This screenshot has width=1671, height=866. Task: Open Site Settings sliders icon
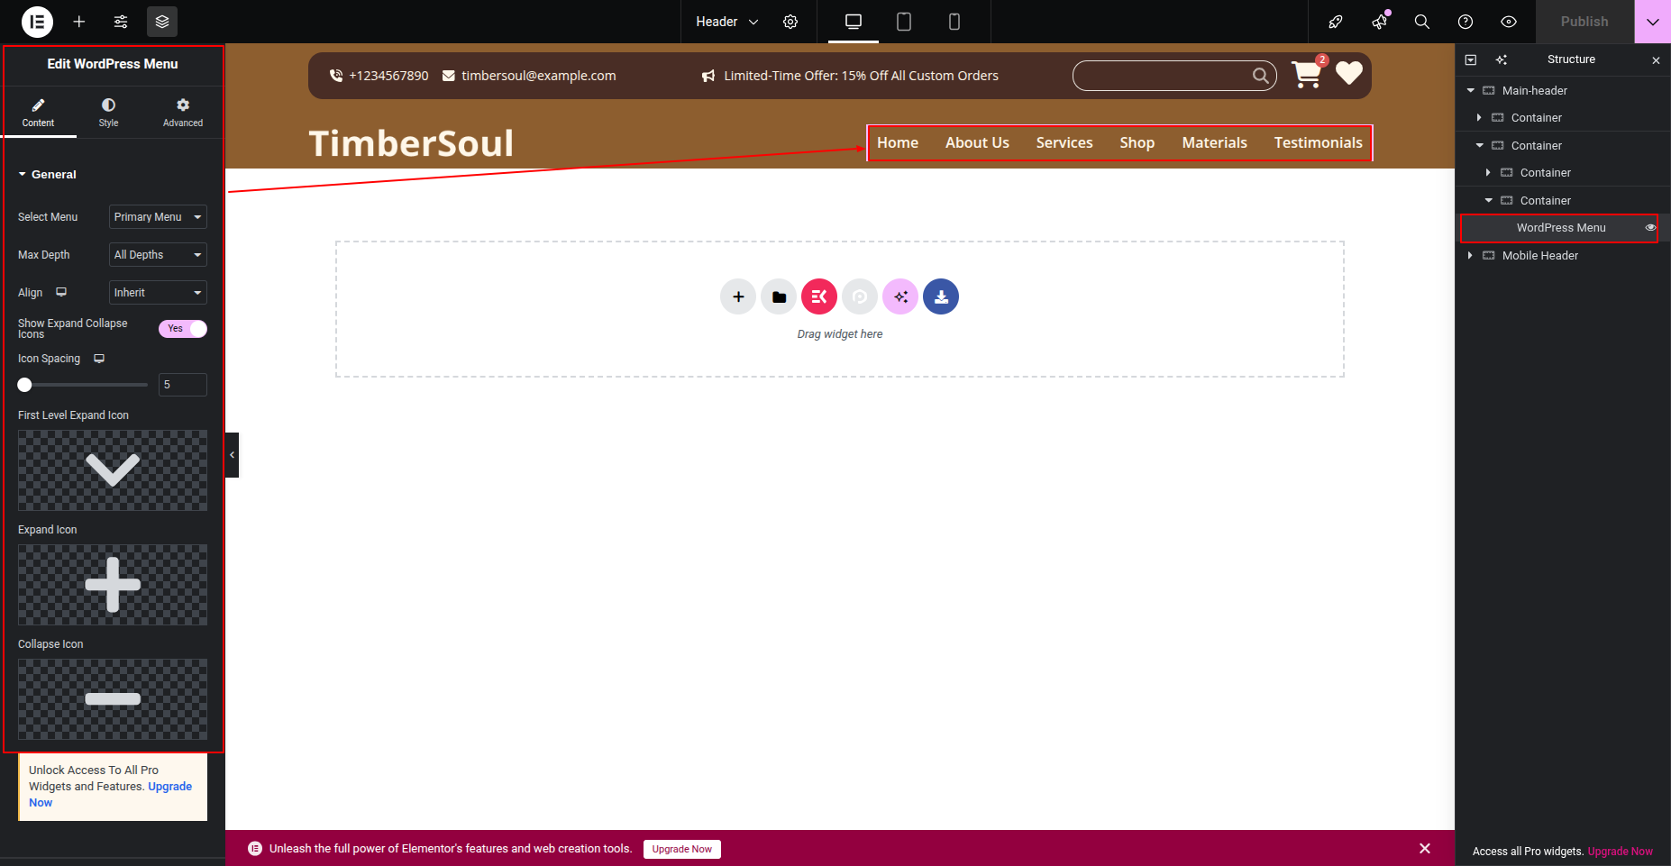coord(121,22)
